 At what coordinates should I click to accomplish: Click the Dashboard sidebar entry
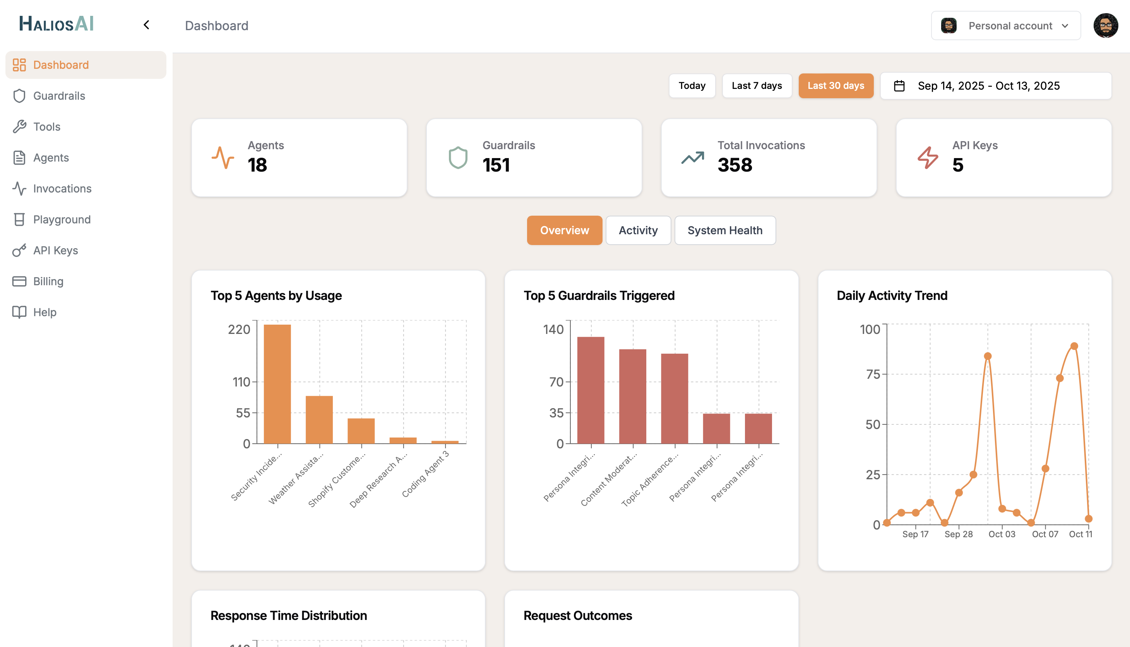coord(60,65)
